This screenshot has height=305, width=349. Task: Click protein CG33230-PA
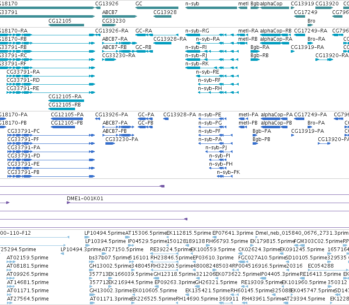point(122,139)
